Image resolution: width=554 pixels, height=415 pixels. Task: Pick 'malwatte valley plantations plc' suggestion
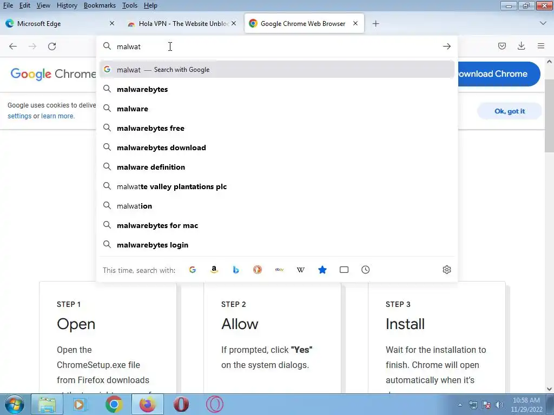click(x=277, y=186)
